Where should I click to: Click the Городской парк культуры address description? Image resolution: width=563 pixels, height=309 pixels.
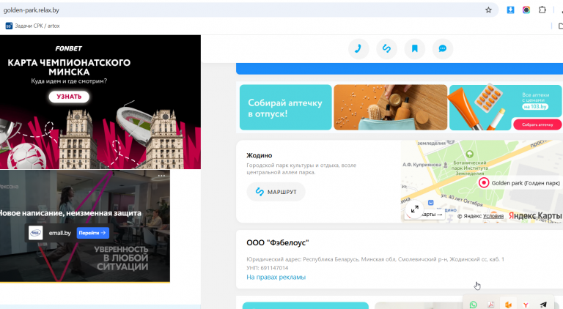pos(301,169)
